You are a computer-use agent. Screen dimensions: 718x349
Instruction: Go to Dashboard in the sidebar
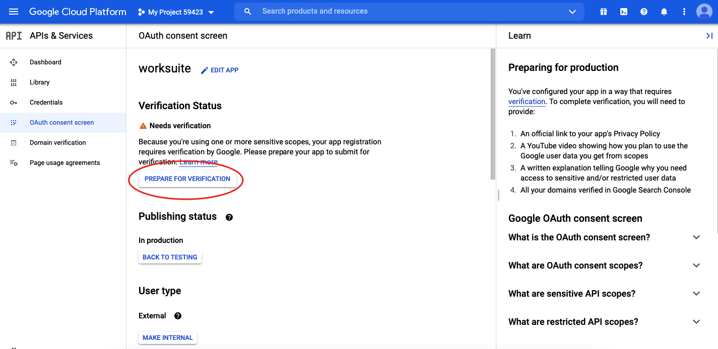click(x=45, y=62)
